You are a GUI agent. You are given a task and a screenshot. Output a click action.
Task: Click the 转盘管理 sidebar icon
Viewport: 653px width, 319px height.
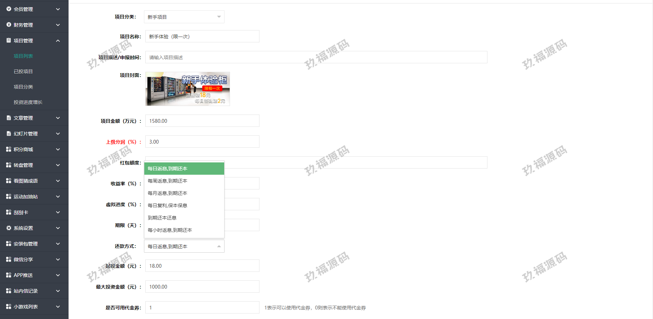pyautogui.click(x=9, y=165)
